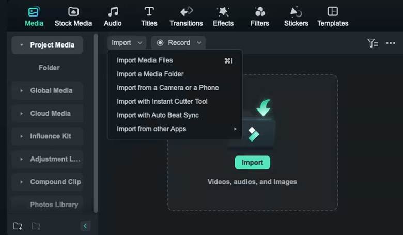
Task: Switch to the Audio library
Action: 113,17
